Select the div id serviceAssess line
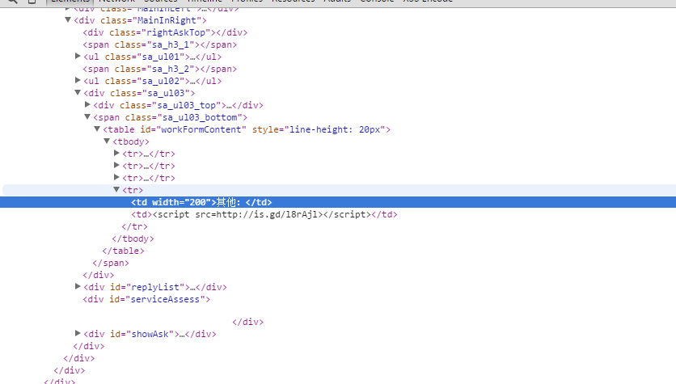 click(x=146, y=299)
